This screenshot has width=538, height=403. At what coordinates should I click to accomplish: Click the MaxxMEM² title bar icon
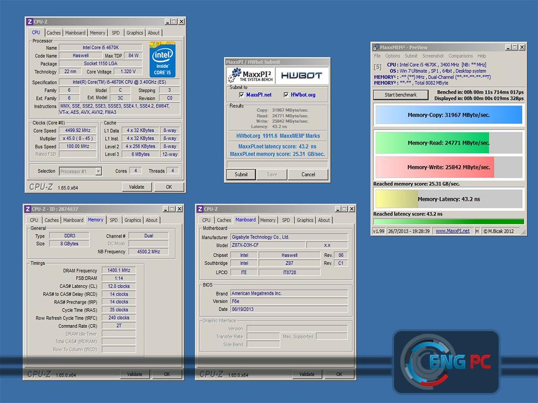pyautogui.click(x=376, y=47)
